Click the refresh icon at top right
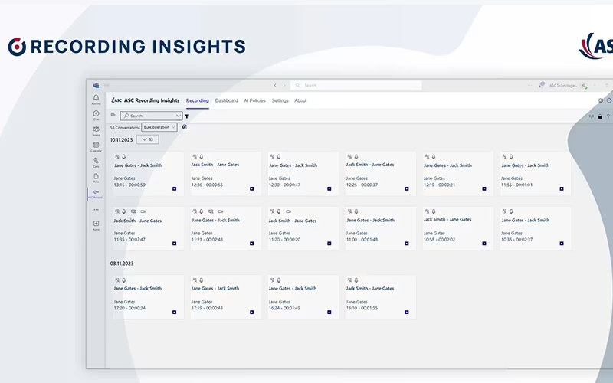 [608, 100]
